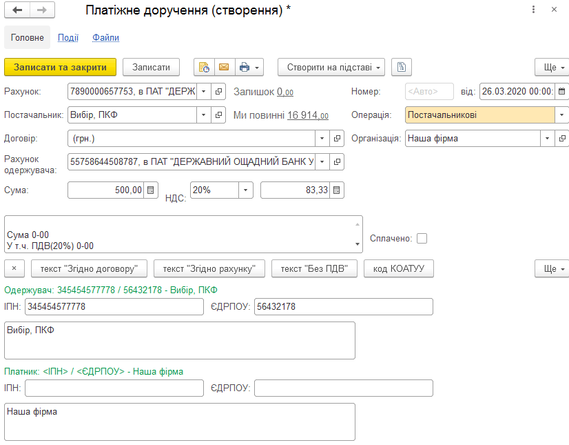Close the payment order form
The width and height of the screenshot is (569, 445).
(x=554, y=10)
